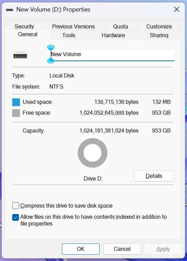Click the large hard drive icon
The height and width of the screenshot is (261, 187).
pyautogui.click(x=20, y=55)
